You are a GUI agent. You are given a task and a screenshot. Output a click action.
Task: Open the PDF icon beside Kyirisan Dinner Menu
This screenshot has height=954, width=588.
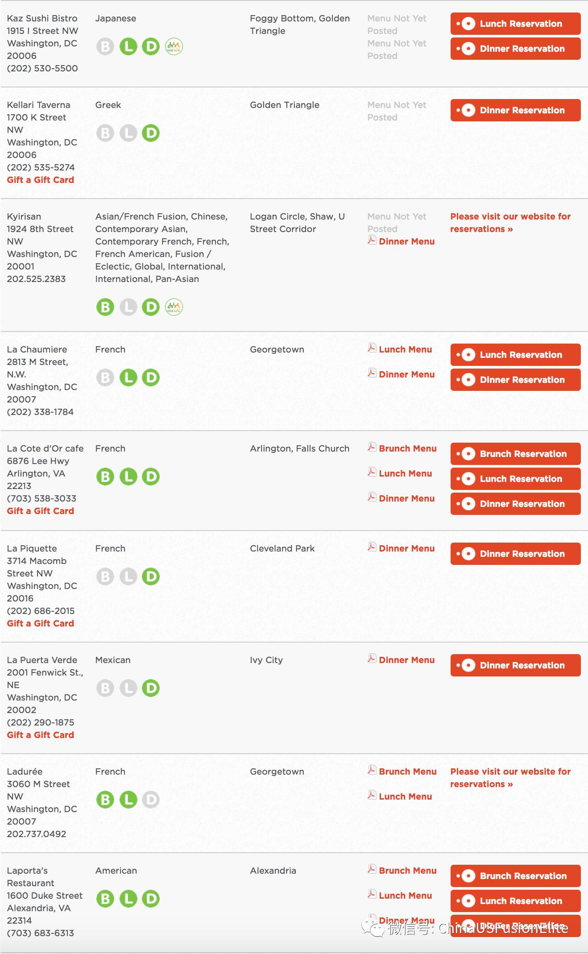click(x=372, y=240)
